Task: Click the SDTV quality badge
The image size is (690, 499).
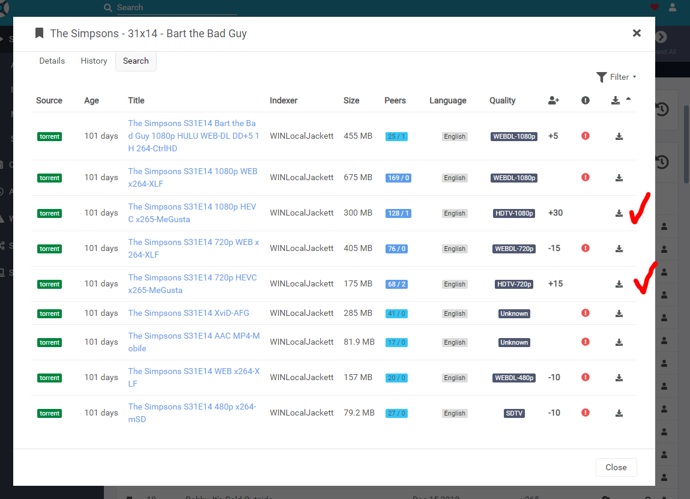Action: click(x=514, y=413)
